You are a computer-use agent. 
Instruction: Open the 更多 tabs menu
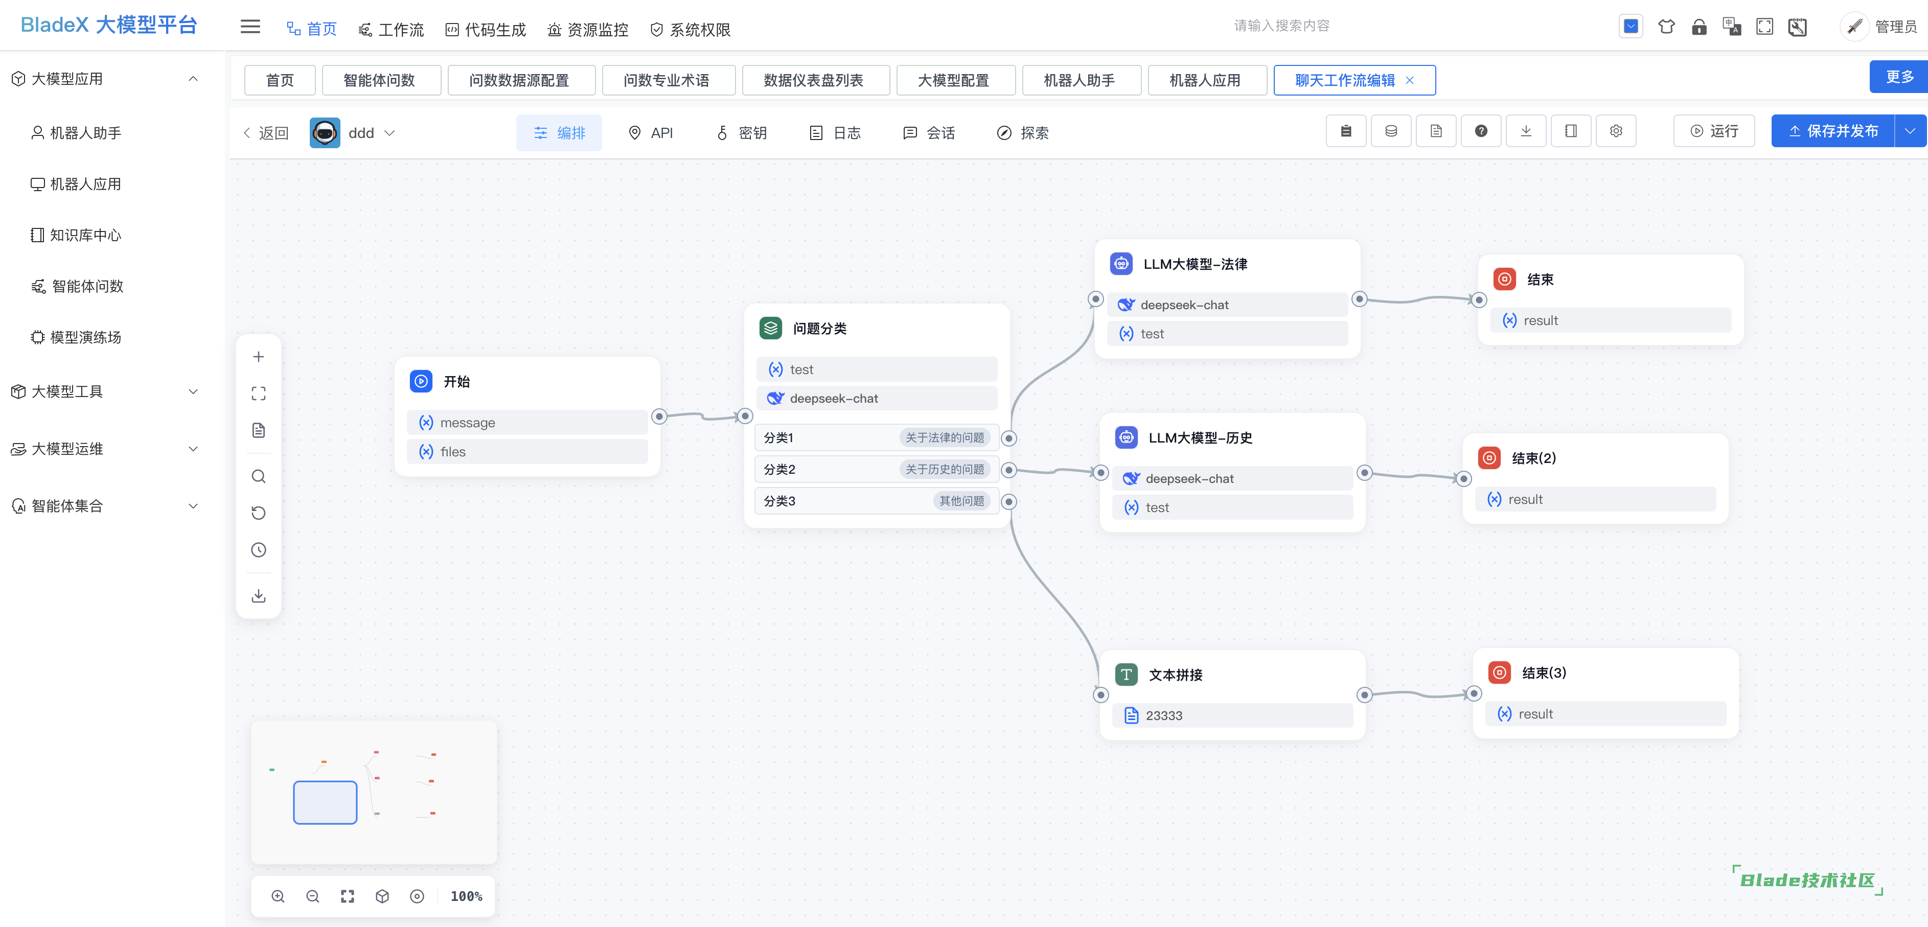point(1899,77)
